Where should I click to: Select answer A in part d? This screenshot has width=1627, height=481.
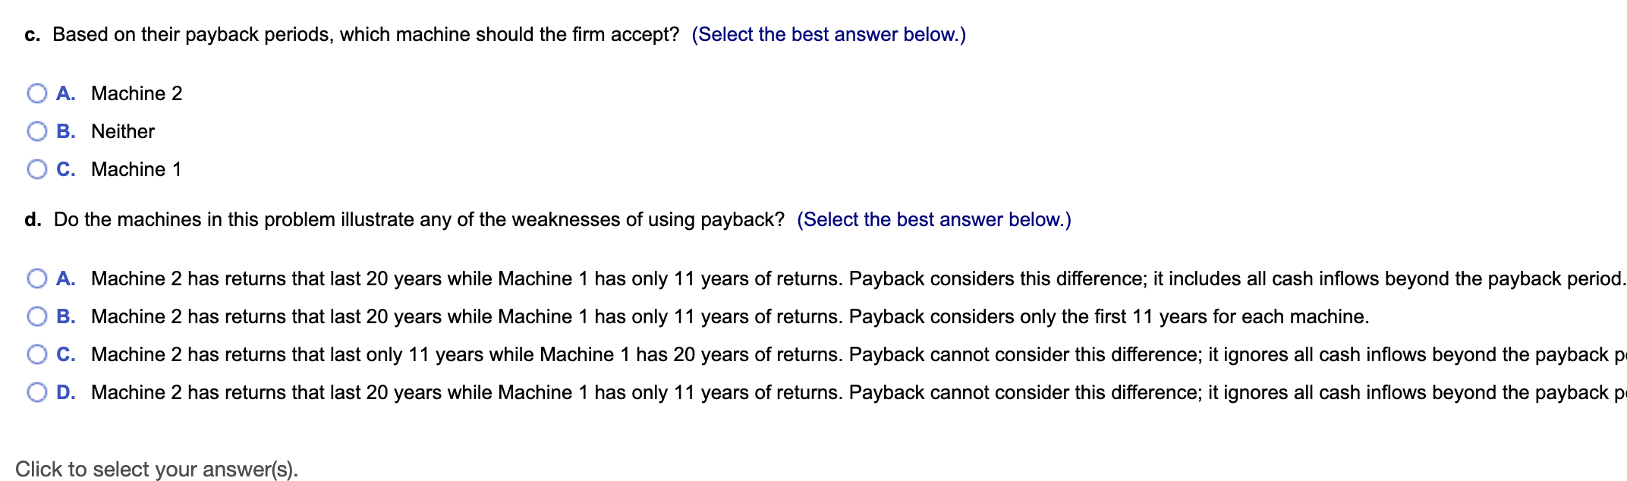click(36, 278)
